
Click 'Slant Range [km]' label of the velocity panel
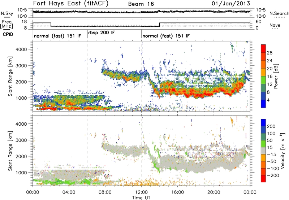click(x=10, y=151)
